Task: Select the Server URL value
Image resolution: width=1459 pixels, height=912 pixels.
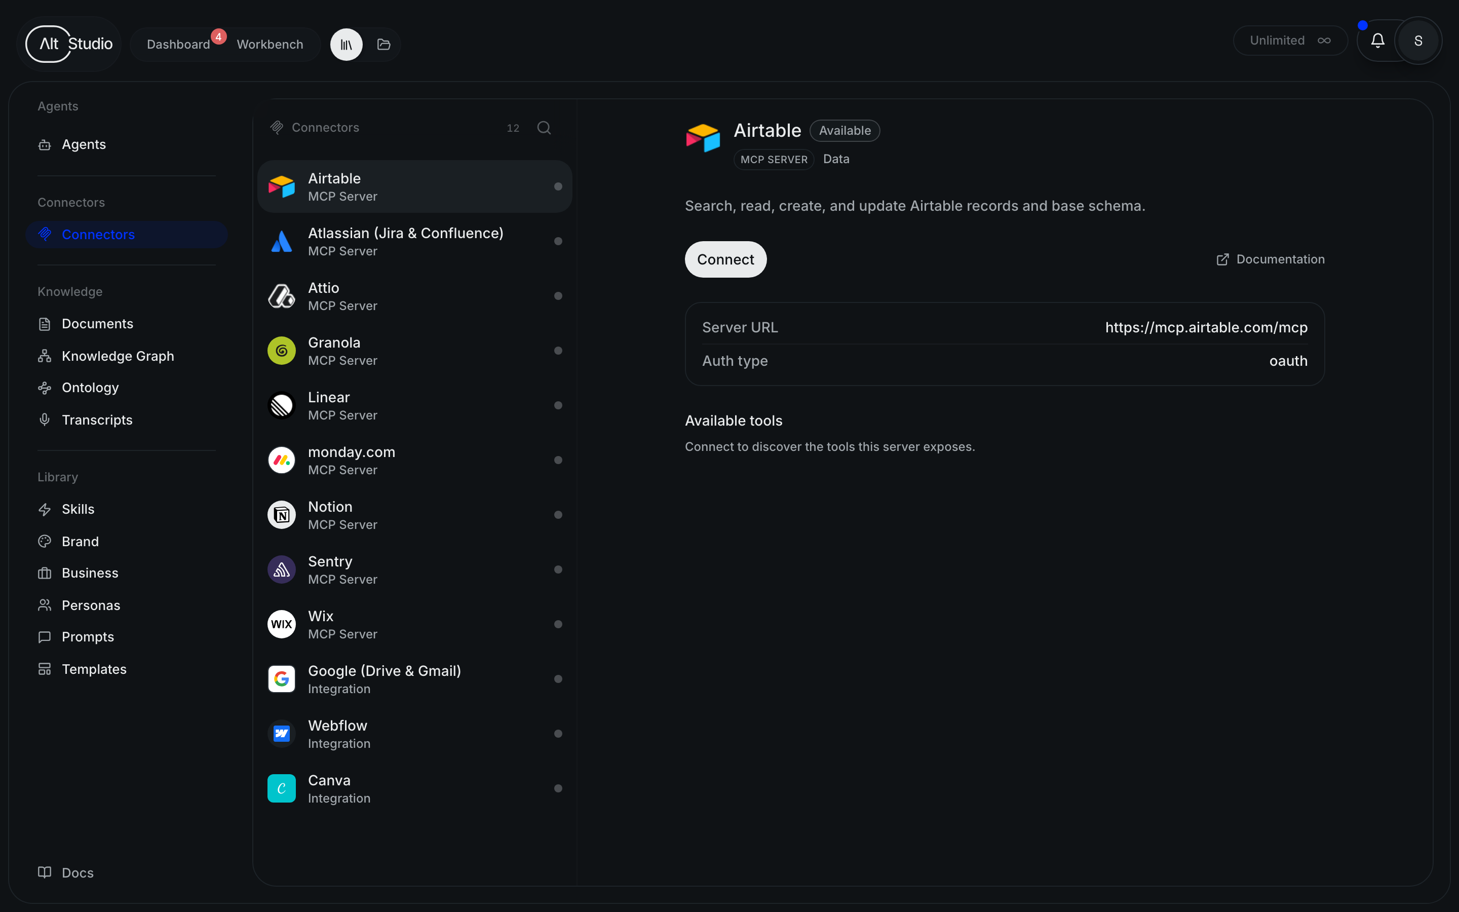Action: (1206, 327)
